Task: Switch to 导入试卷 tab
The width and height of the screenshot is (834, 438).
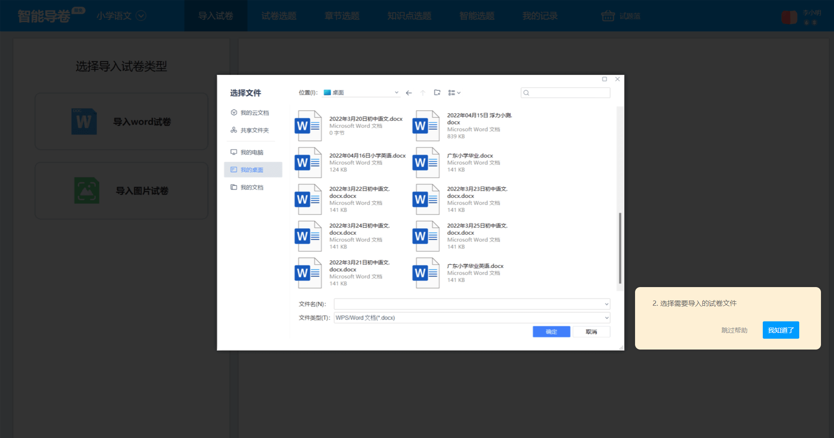Action: [216, 16]
